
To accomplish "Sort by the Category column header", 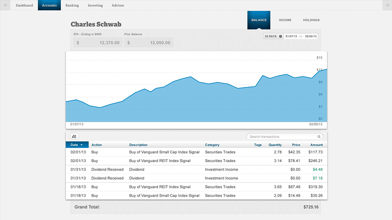I will pyautogui.click(x=212, y=145).
